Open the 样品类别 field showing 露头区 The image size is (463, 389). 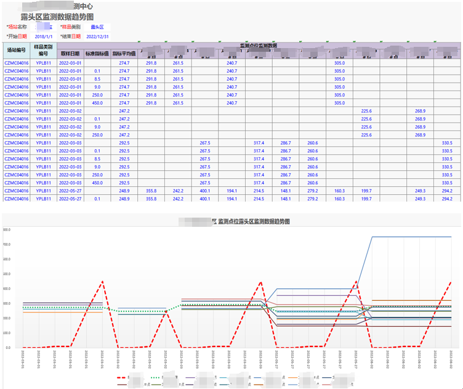click(x=97, y=27)
